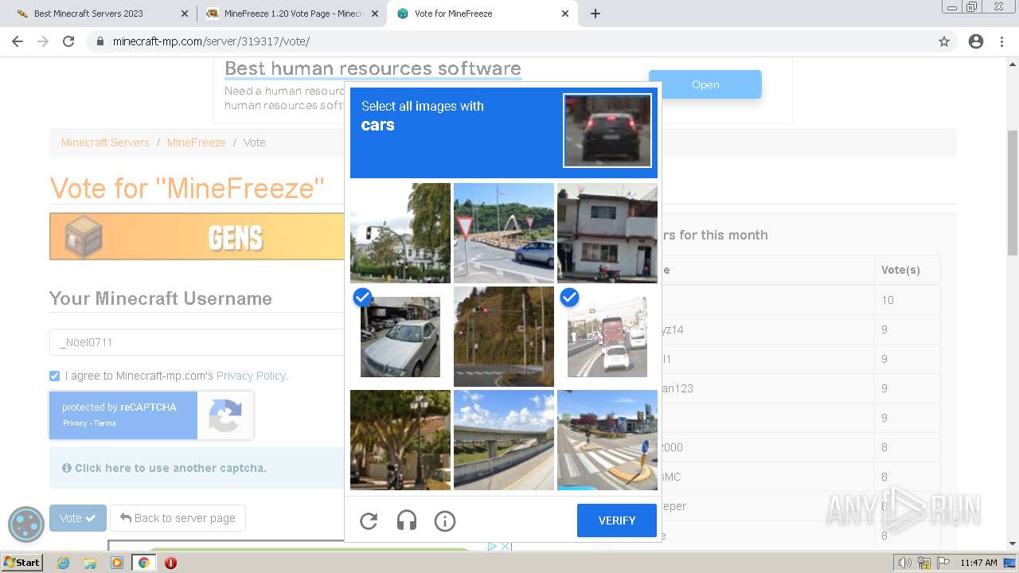Go forward in browser history
The image size is (1019, 573).
[x=43, y=41]
